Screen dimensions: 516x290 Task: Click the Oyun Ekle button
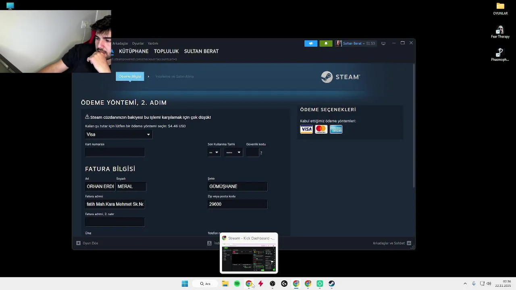click(87, 243)
